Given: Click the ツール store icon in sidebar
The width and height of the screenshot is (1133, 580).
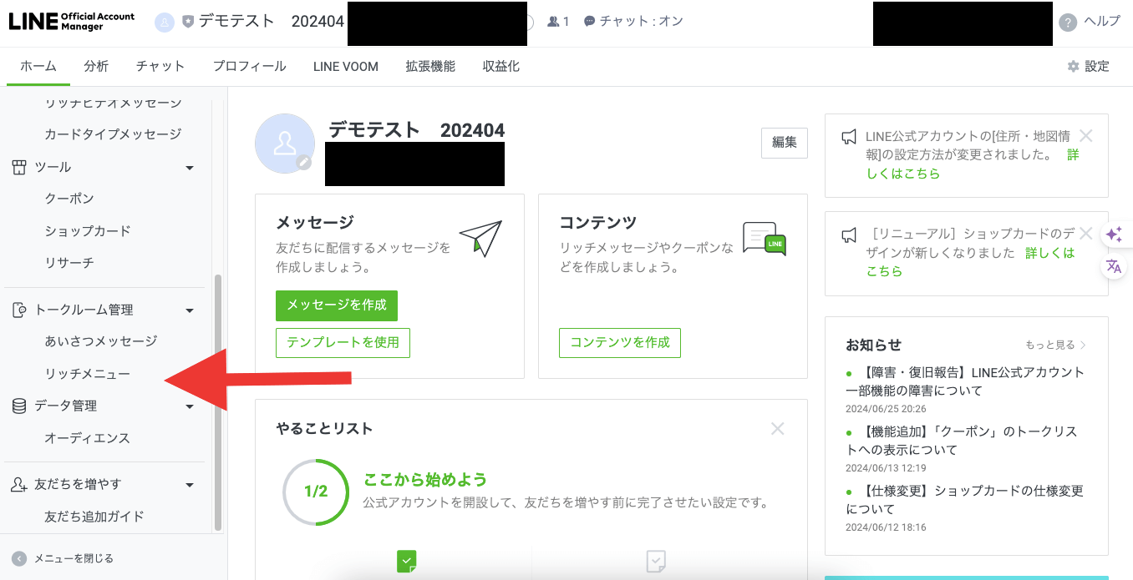Looking at the screenshot, I should [19, 167].
